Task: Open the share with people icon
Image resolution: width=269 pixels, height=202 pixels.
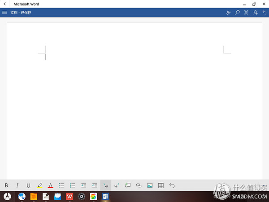Action: pos(255,13)
